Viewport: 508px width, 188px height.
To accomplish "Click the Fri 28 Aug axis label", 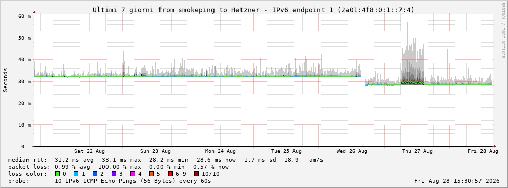I will [x=483, y=151].
